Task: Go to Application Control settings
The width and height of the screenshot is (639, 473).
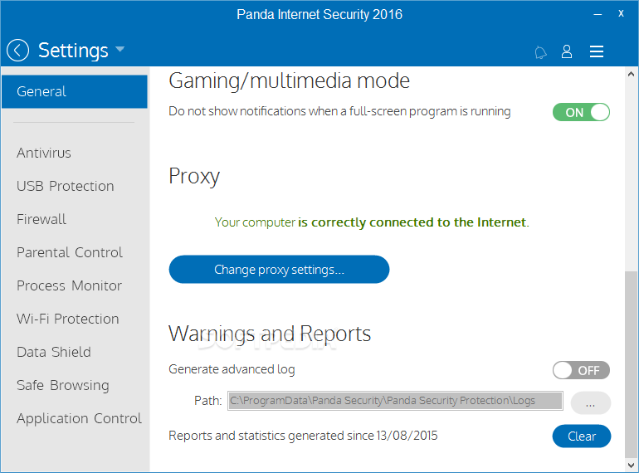Action: pyautogui.click(x=79, y=419)
